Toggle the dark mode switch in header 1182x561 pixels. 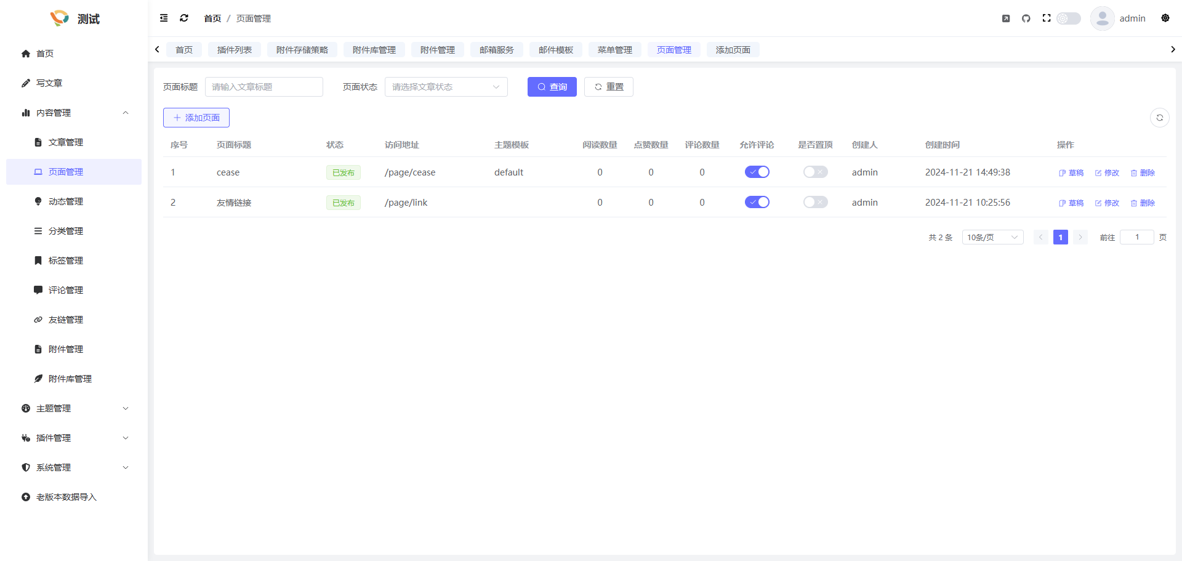(x=1069, y=18)
